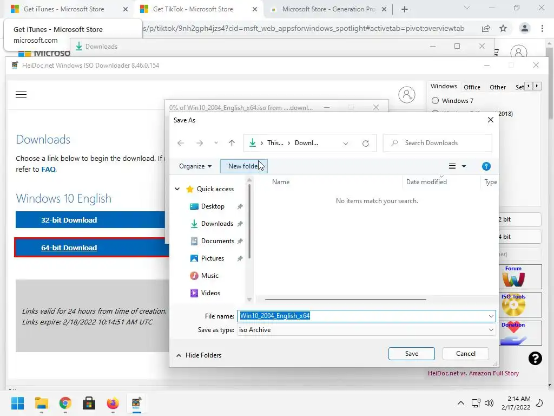Open Firefox from taskbar
Image resolution: width=554 pixels, height=416 pixels.
pos(113,403)
